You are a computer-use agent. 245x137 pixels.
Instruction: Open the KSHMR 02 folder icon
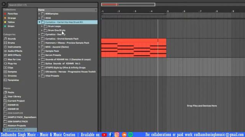5,109
